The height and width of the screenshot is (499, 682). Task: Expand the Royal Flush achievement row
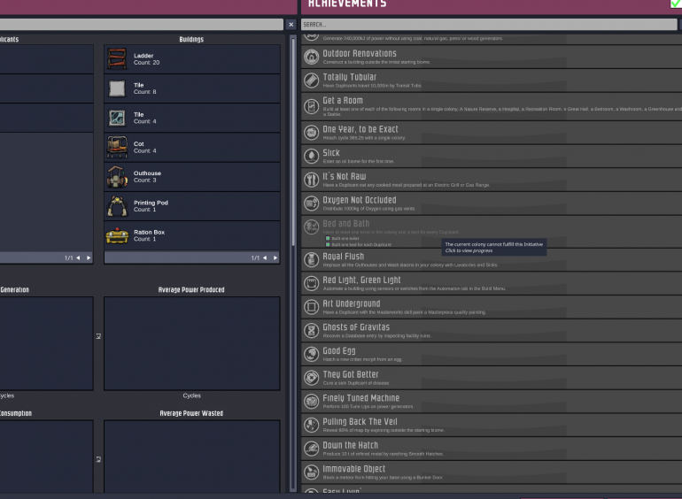[492, 260]
